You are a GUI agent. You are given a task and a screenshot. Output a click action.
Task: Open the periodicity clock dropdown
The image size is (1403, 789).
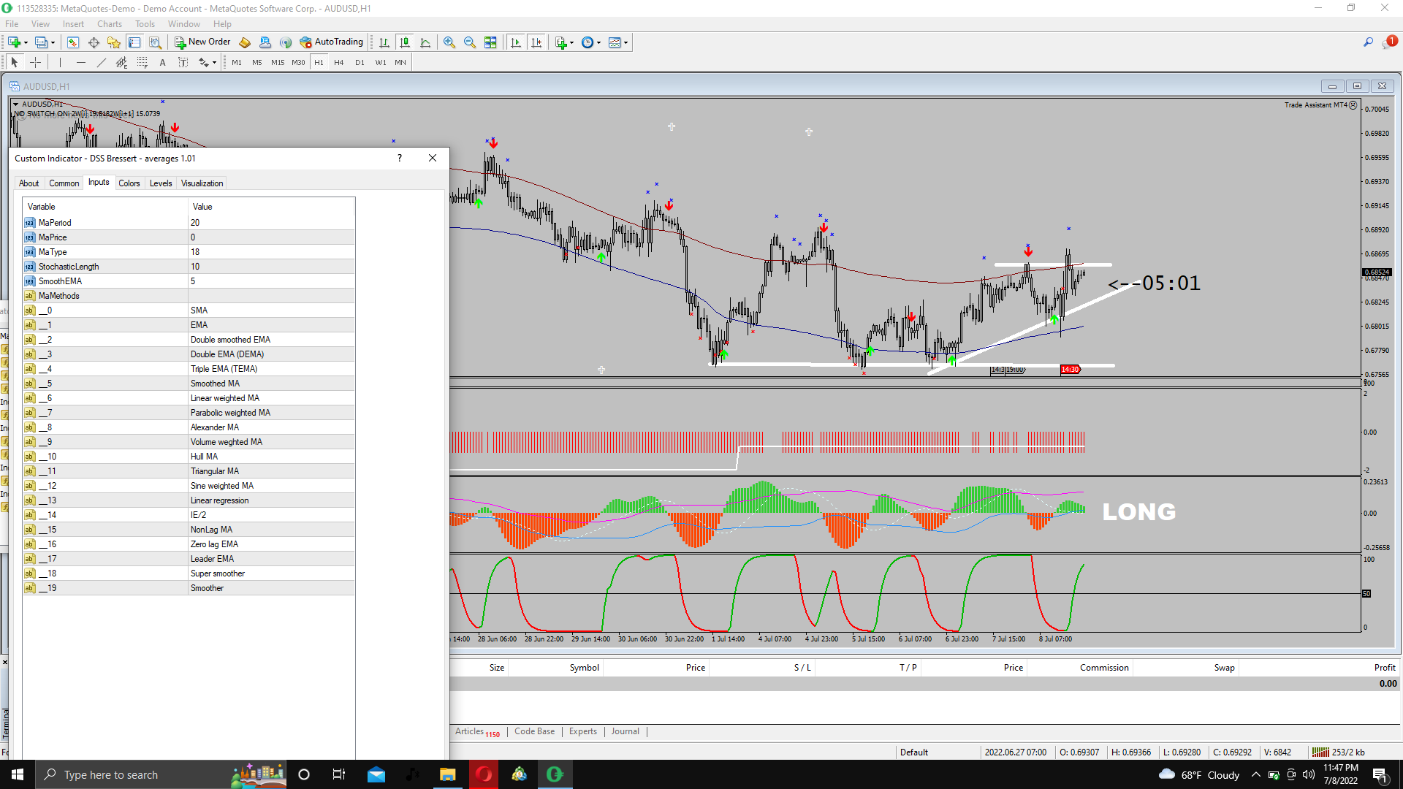tap(598, 42)
